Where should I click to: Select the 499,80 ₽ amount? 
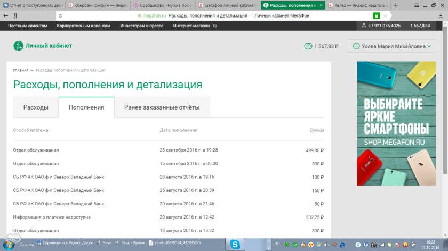(x=315, y=150)
